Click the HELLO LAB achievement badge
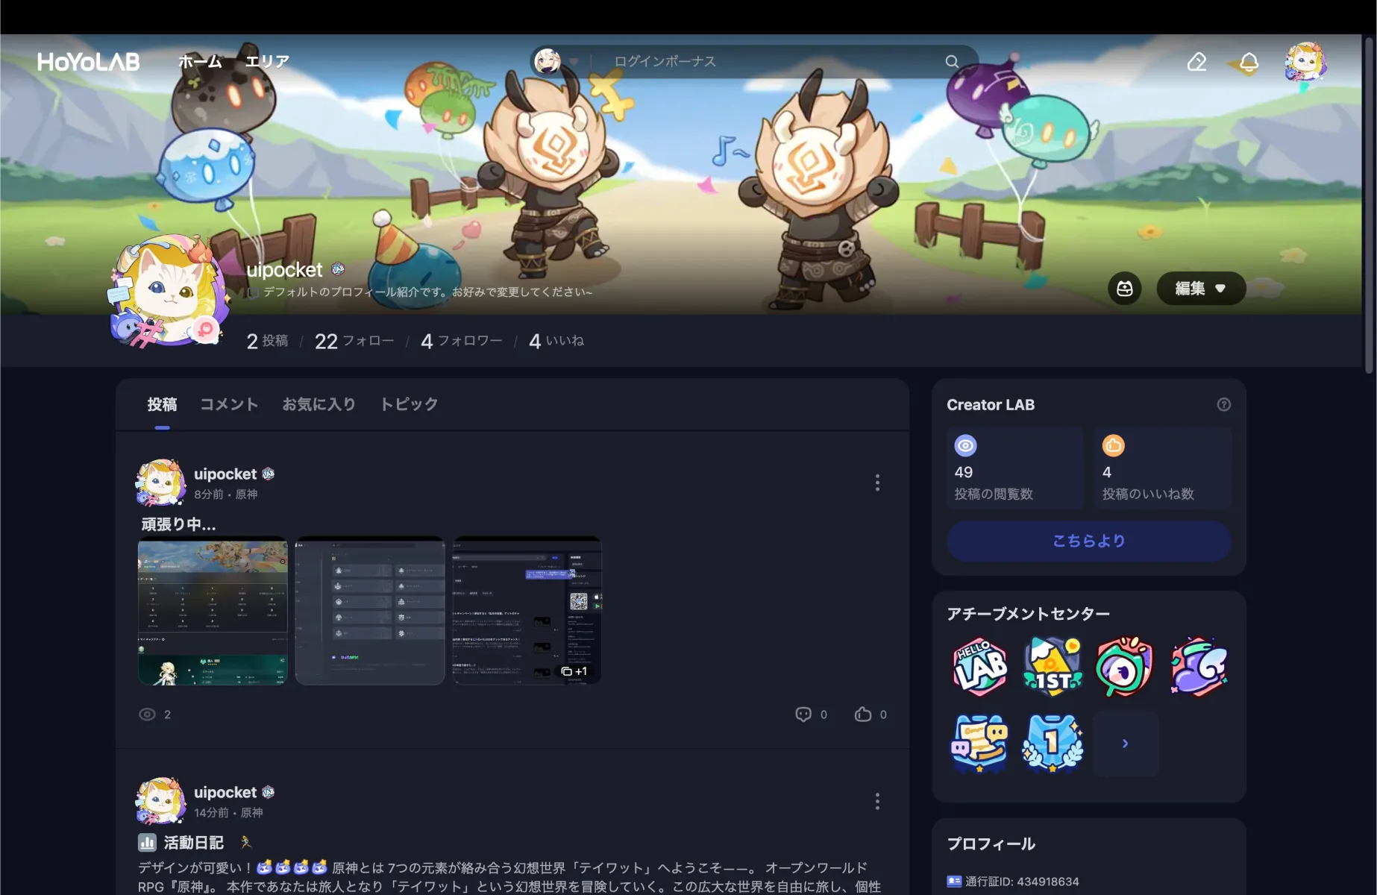This screenshot has width=1377, height=895. [x=979, y=666]
